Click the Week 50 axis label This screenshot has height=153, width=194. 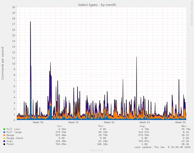pos(38,122)
